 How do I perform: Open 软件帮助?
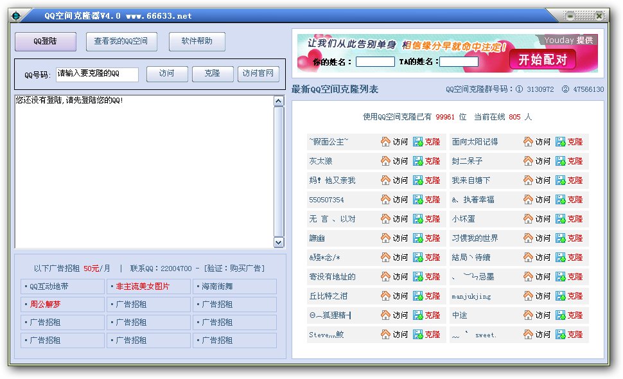(197, 41)
